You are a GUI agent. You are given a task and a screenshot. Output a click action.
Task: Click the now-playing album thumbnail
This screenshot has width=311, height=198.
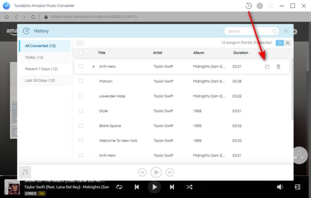coord(12,188)
